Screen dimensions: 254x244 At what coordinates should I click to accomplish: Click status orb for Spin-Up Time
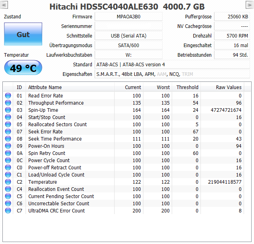pyautogui.click(x=8, y=110)
